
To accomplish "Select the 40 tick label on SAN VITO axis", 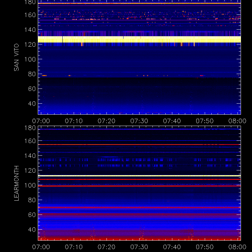I will coord(32,104).
